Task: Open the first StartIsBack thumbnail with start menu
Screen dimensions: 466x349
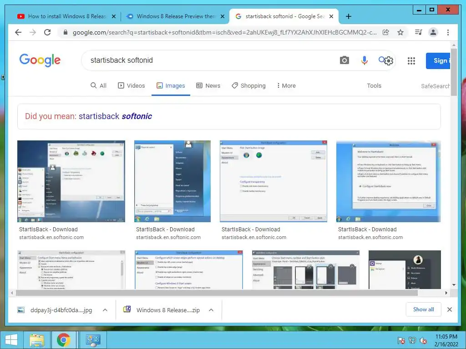Action: point(71,181)
